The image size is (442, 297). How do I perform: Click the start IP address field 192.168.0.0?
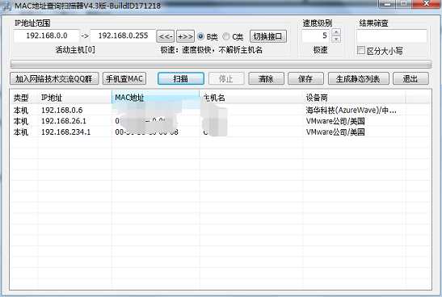point(47,36)
